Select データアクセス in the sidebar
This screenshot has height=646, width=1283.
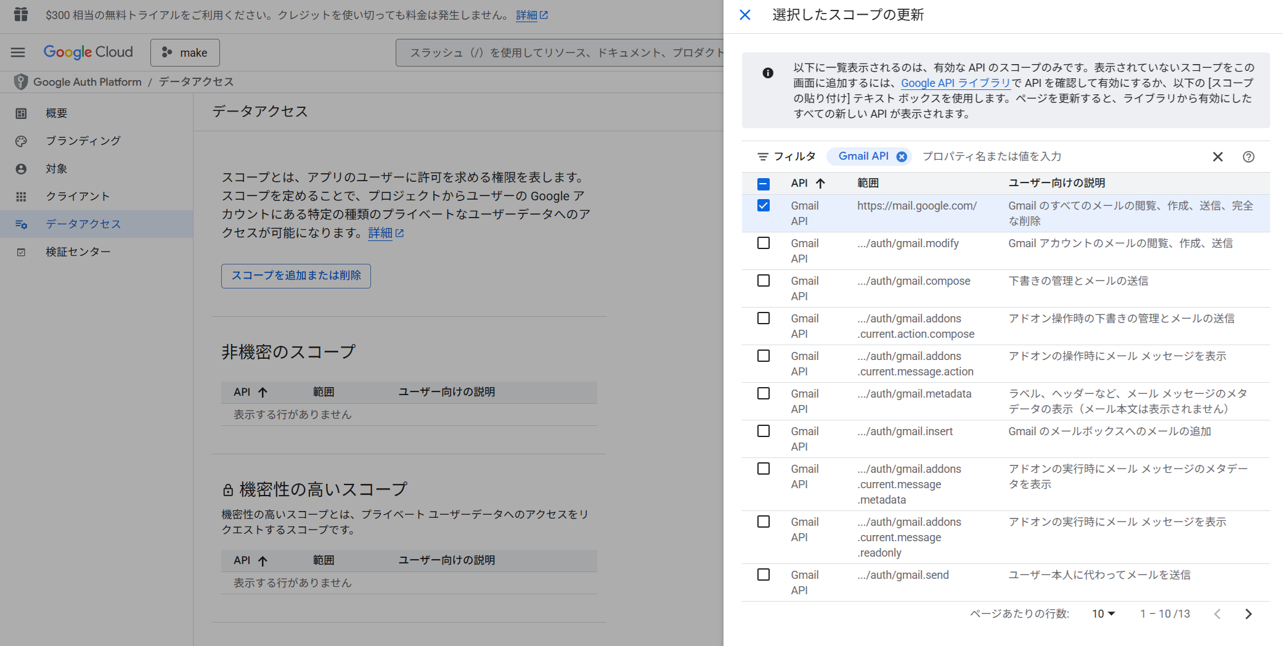[96, 224]
